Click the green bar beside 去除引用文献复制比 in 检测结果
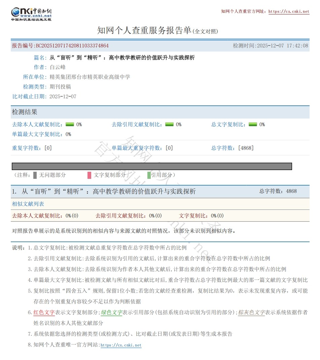Screen dimensions: 320x360 (170, 124)
